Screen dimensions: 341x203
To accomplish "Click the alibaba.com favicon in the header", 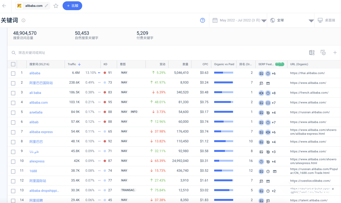I will pos(19,6).
